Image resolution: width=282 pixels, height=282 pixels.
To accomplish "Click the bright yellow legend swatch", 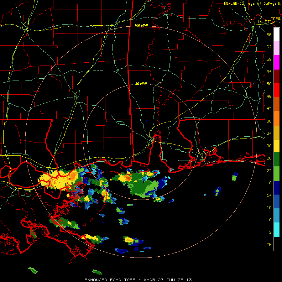I will point(277,146).
